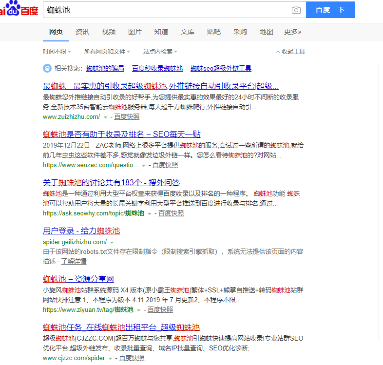Open 百度快照 for ask.seowhy.com result

171,213
